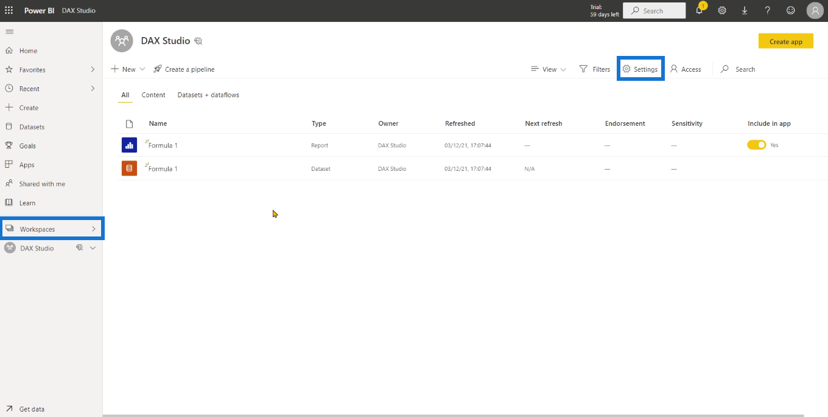
Task: Click the Create app button
Action: click(x=786, y=41)
